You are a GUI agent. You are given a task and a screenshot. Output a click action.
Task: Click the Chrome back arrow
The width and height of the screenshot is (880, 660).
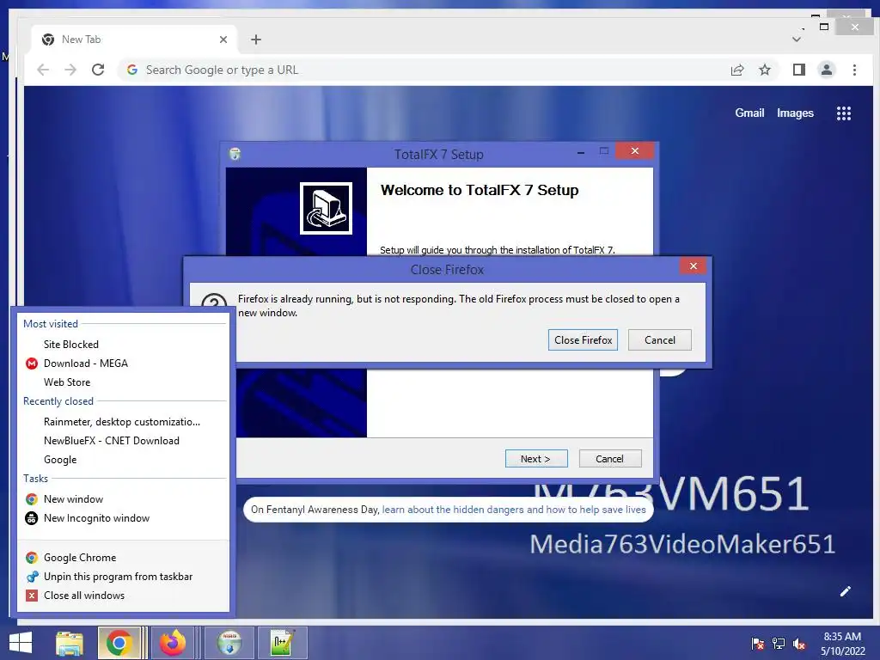(x=43, y=70)
